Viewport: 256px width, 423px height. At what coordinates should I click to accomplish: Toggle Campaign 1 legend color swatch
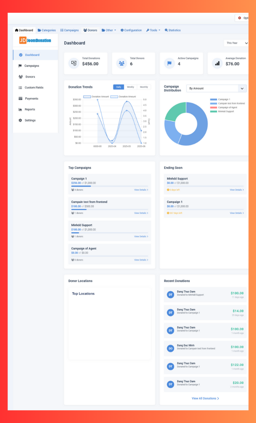pyautogui.click(x=213, y=99)
